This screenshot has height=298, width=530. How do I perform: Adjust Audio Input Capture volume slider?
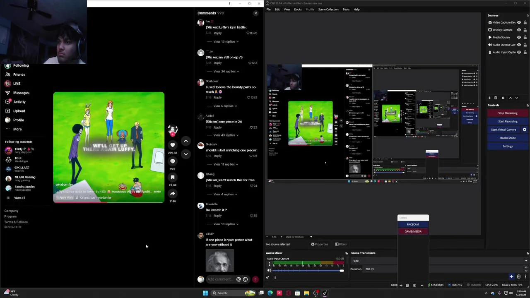pos(308,271)
